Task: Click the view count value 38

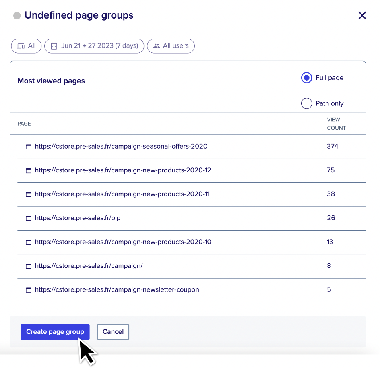Action: [331, 194]
